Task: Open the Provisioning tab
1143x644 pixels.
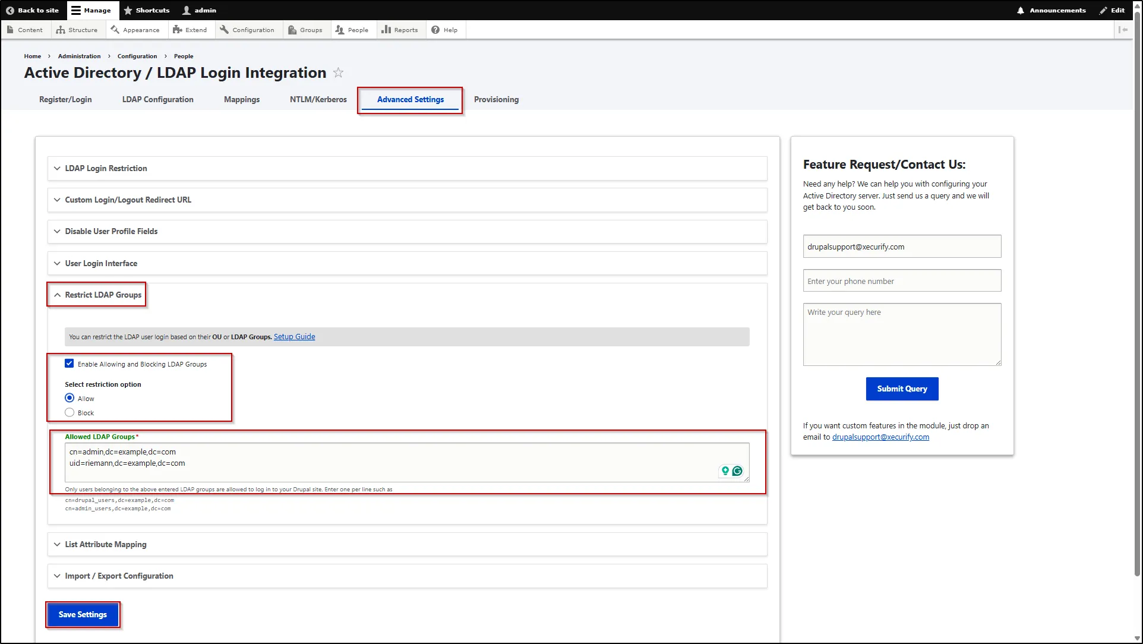Action: (x=496, y=99)
